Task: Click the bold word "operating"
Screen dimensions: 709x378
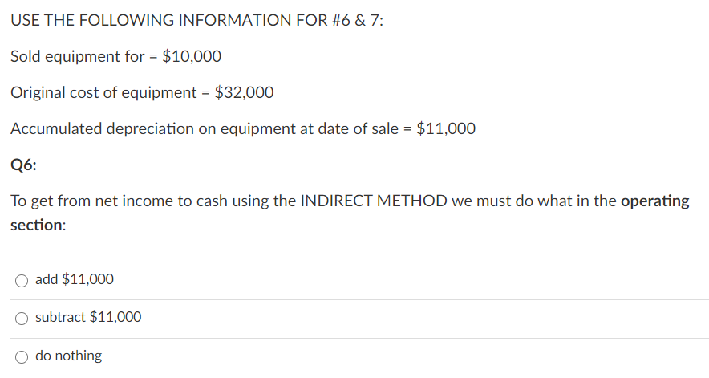Action: click(654, 201)
